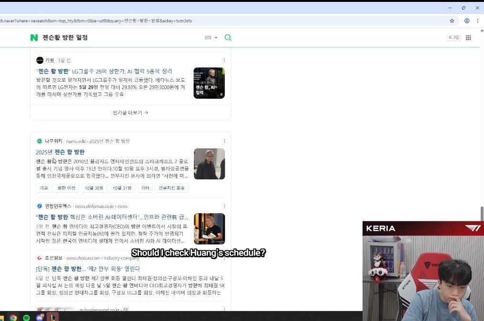Image resolution: width=484 pixels, height=321 pixels.
Task: Open the 키윗 post thumbnail image
Action: (x=209, y=83)
